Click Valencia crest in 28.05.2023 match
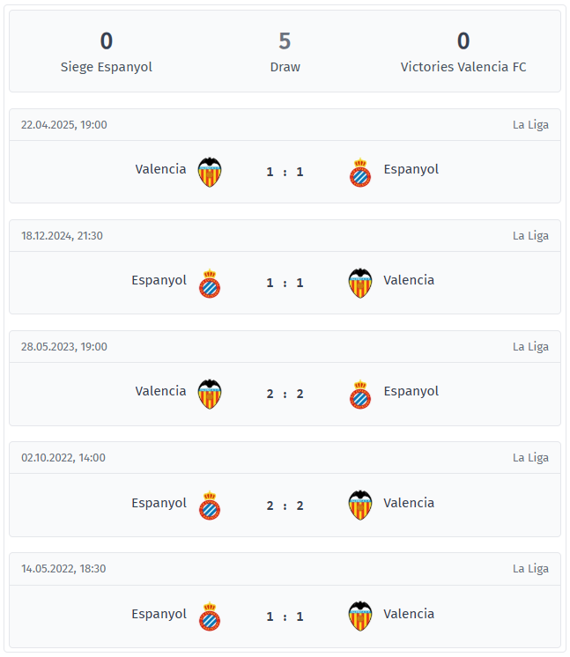Viewport: 570px width, 657px height. (x=210, y=394)
